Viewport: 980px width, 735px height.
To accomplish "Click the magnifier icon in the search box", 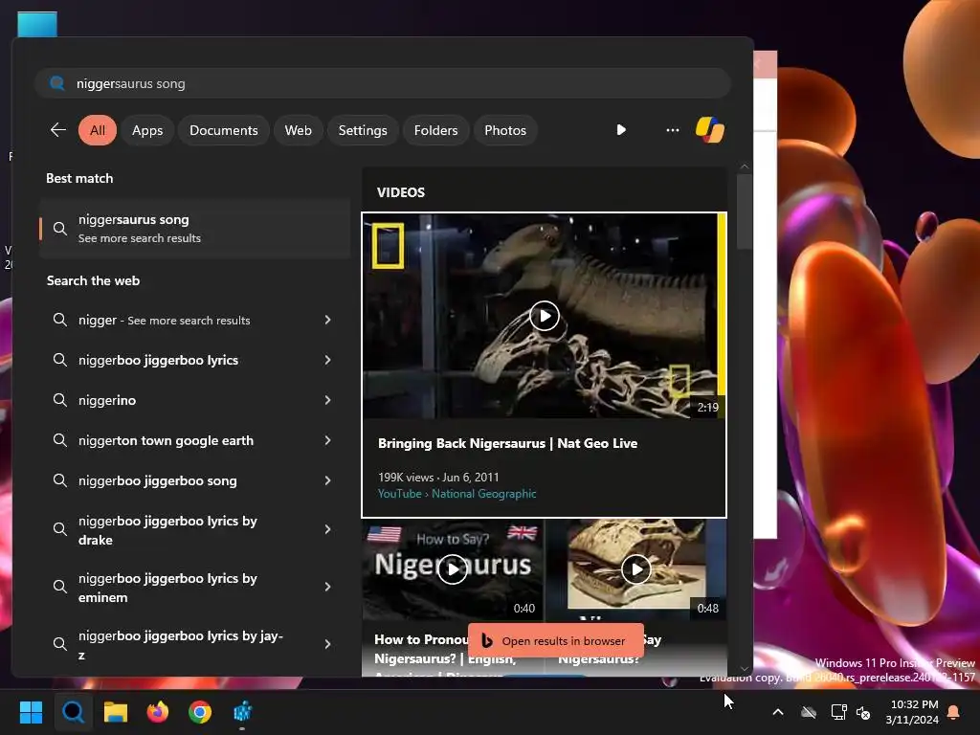I will [56, 83].
